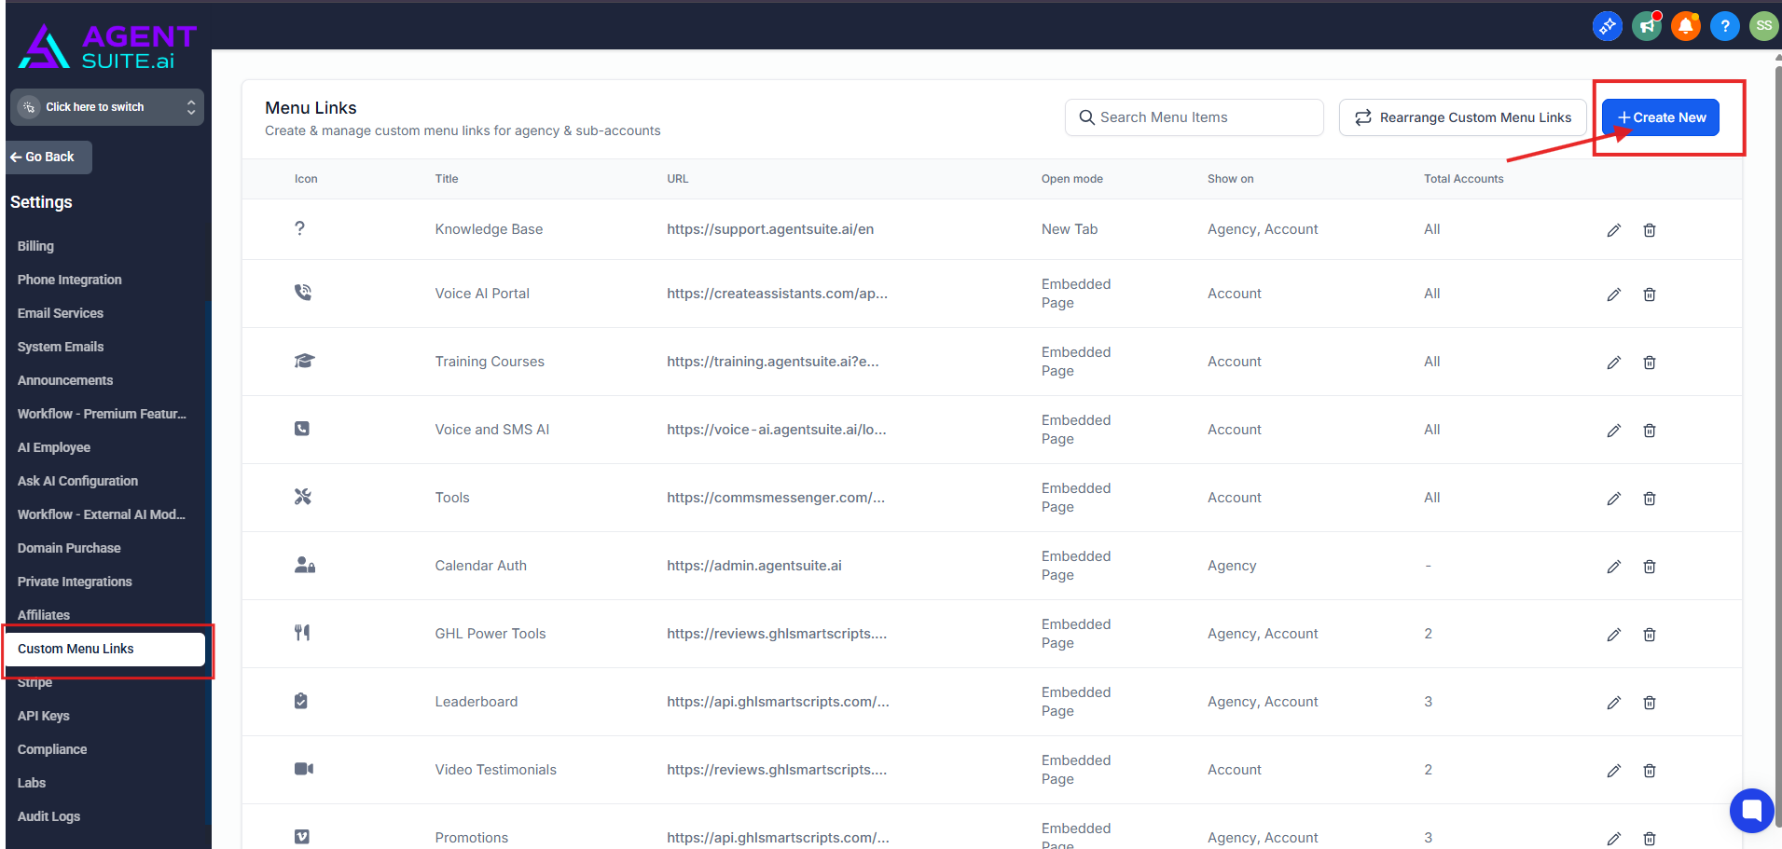
Task: Select Custom Menu Links in sidebar
Action: point(104,650)
